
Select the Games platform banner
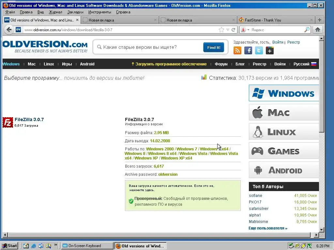click(284, 151)
